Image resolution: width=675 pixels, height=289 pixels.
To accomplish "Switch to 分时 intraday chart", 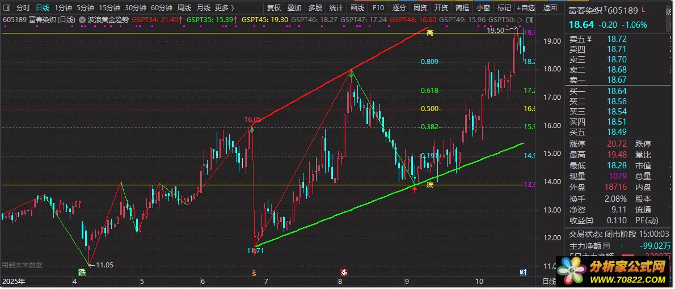I will (x=23, y=8).
